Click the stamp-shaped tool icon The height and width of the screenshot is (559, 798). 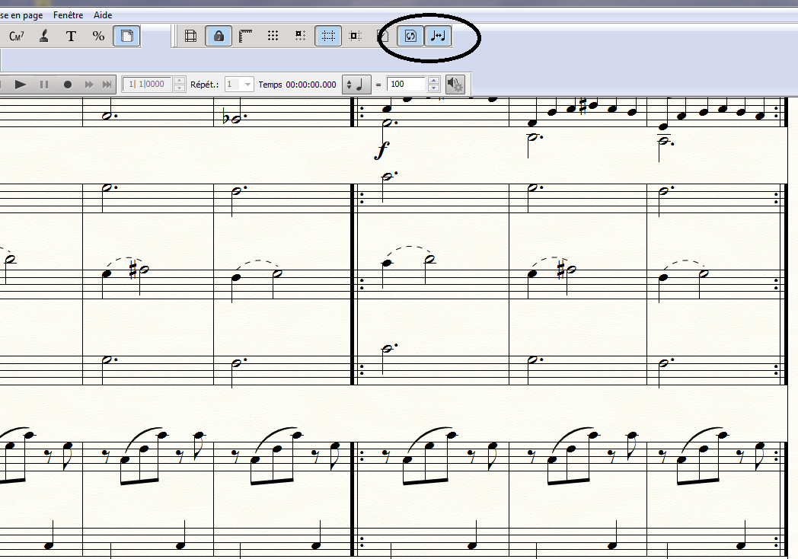click(x=44, y=36)
